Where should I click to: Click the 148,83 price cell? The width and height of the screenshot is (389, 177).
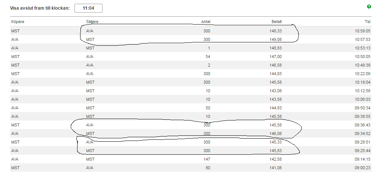click(276, 48)
